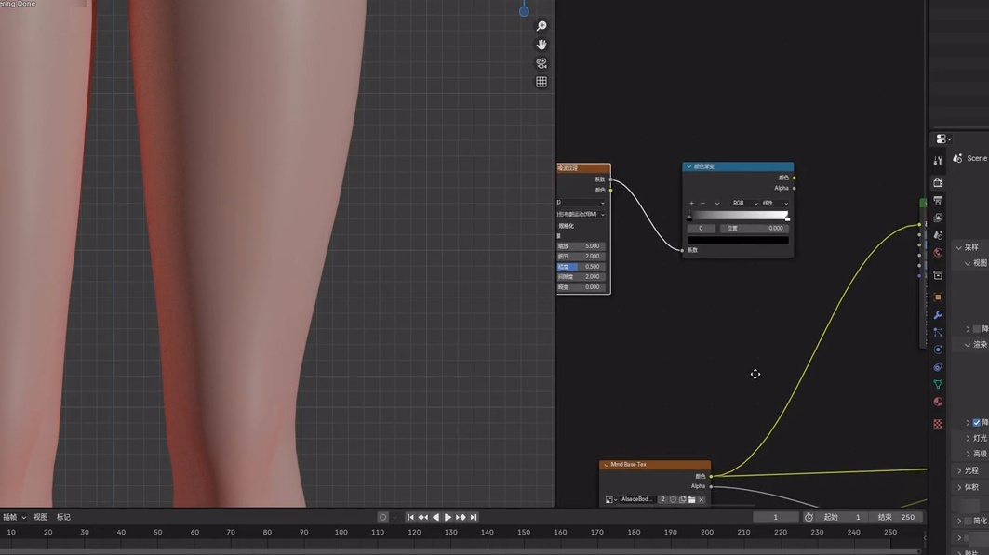This screenshot has width=989, height=555.
Task: Open the color ramp tools chevron menu
Action: pyautogui.click(x=717, y=203)
